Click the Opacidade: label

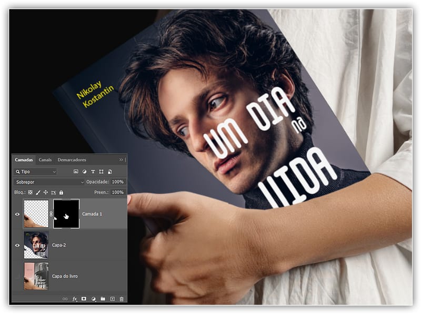(x=98, y=182)
